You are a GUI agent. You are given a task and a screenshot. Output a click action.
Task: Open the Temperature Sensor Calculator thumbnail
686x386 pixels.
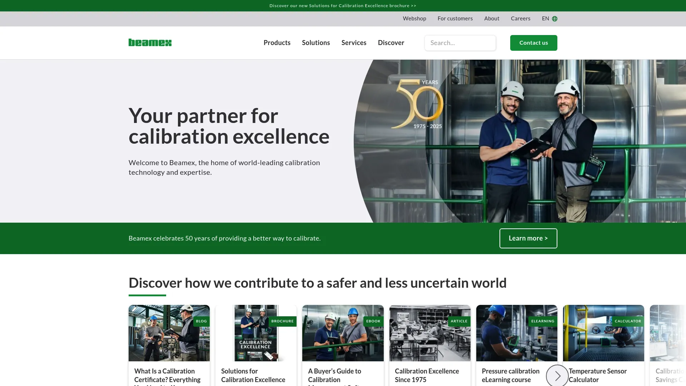[603, 333]
